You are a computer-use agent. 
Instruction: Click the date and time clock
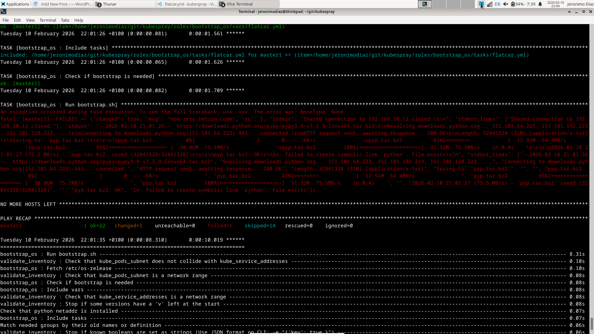pyautogui.click(x=555, y=4)
